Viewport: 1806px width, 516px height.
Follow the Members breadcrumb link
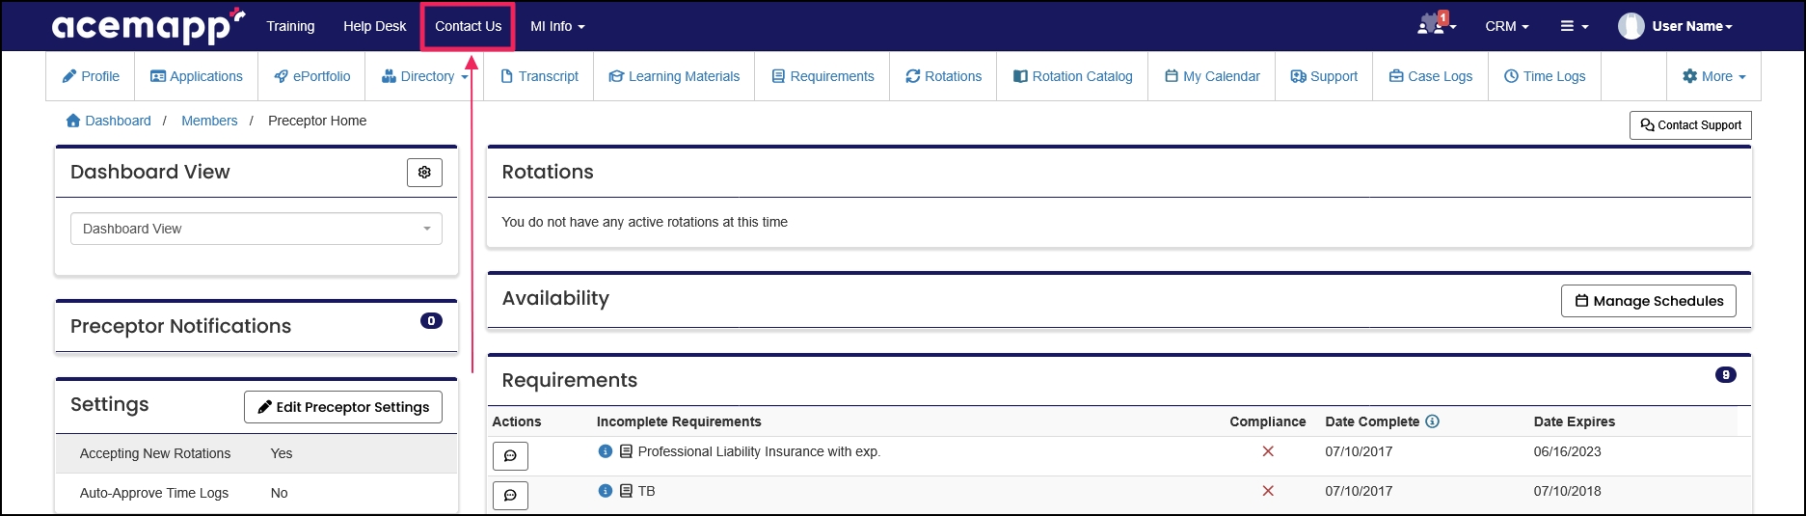(209, 121)
